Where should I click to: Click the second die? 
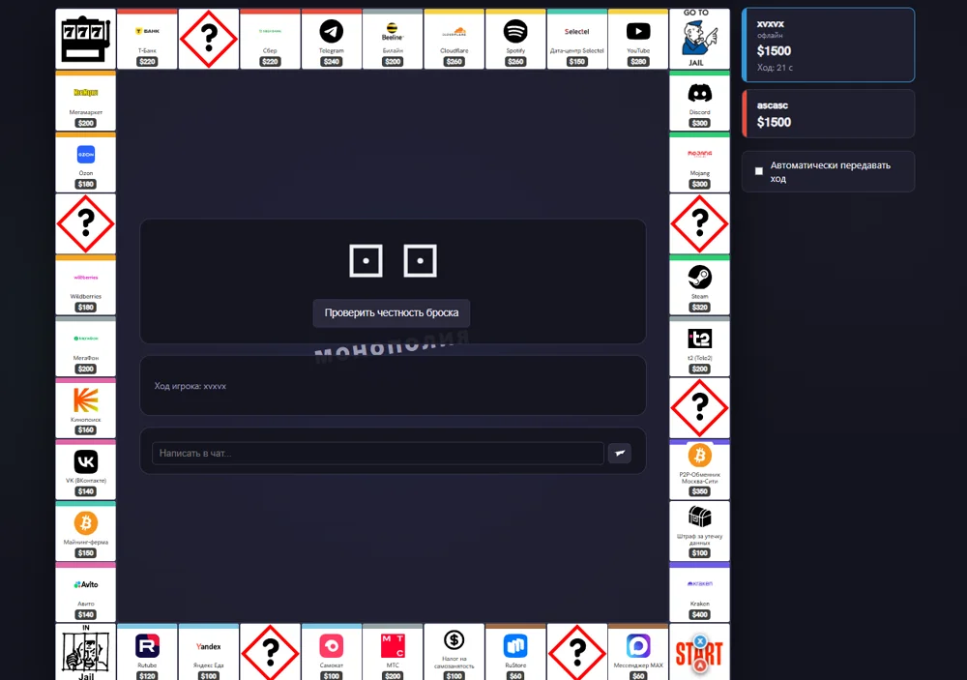click(x=420, y=260)
